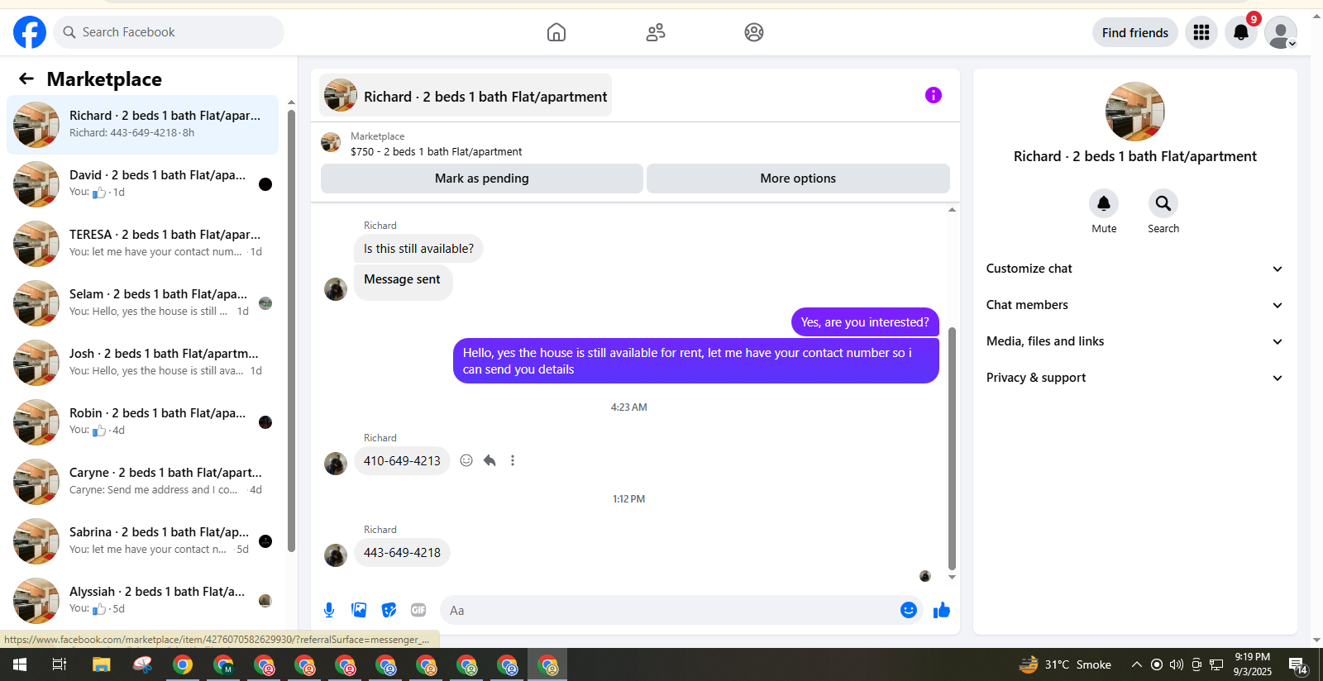Screen dimensions: 1323x681
Task: Open the notifications bell with 9 badge
Action: 1241,32
